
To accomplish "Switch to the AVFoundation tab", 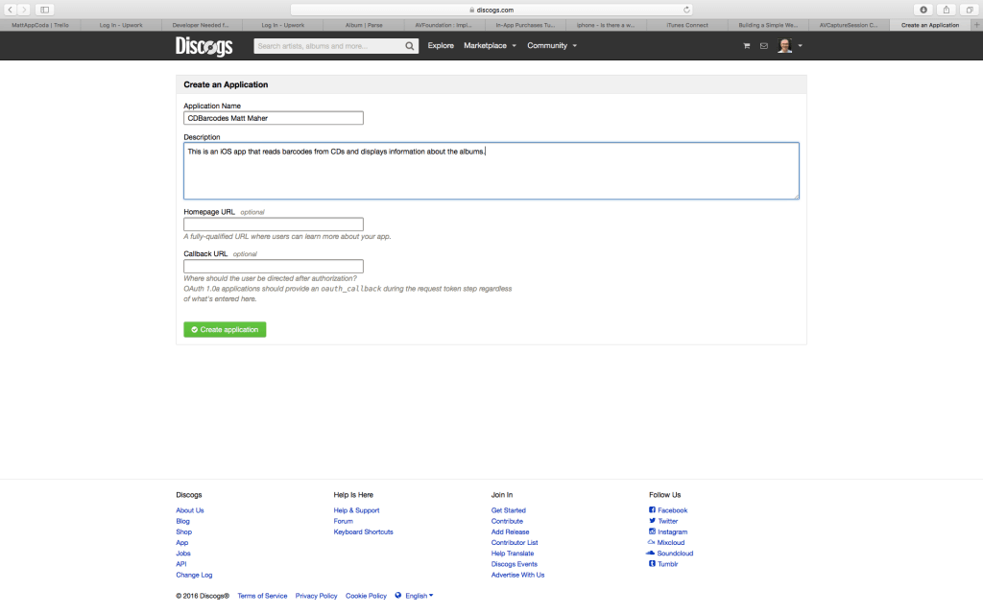I will [444, 25].
